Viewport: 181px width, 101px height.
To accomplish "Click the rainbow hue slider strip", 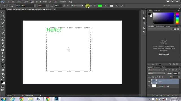I will coord(177,18).
